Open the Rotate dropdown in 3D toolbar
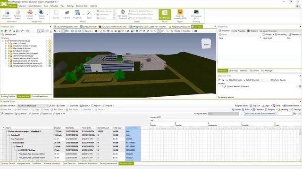The image size is (302, 169). click(178, 31)
